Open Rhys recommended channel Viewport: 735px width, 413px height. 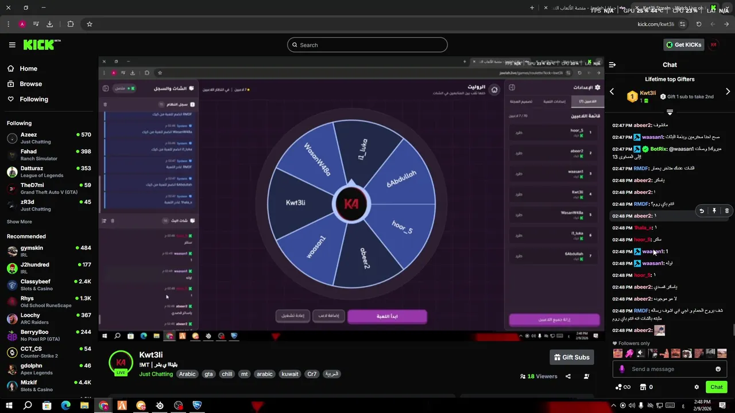tap(49, 302)
